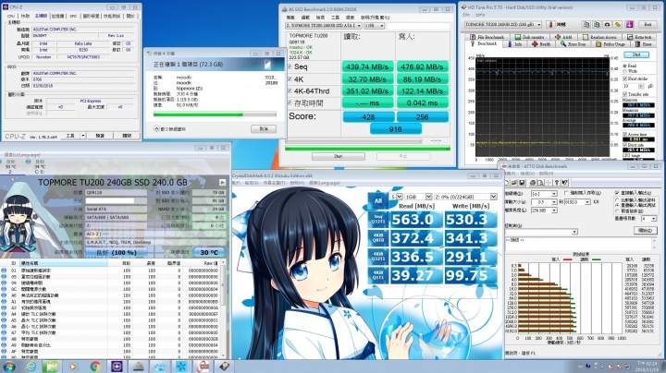The height and width of the screenshot is (373, 666).
Task: Toggle the 4K-64Thrd checkbox in AS SSD
Action: pos(290,90)
